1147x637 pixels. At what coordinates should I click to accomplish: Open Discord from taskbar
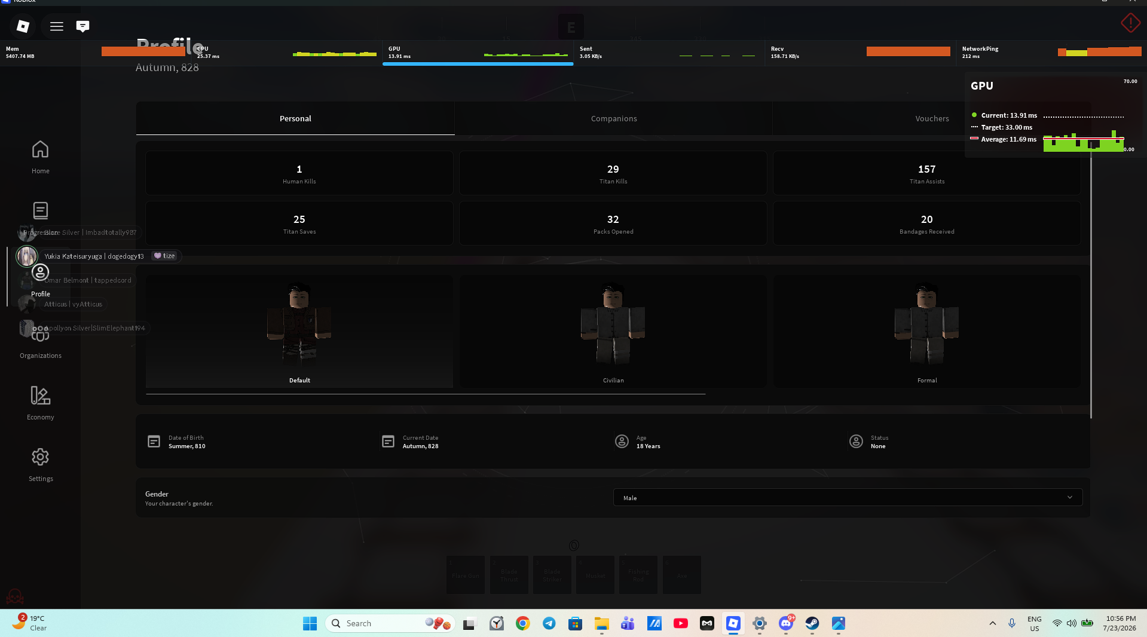786,623
